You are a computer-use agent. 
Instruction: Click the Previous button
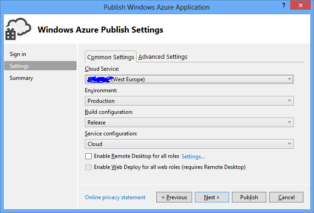point(174,197)
